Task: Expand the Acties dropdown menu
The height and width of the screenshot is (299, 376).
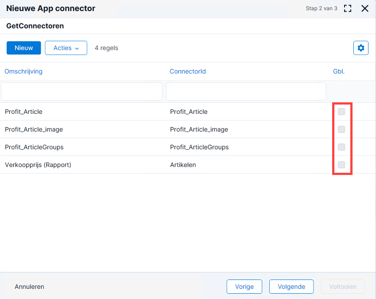Action: pyautogui.click(x=66, y=48)
